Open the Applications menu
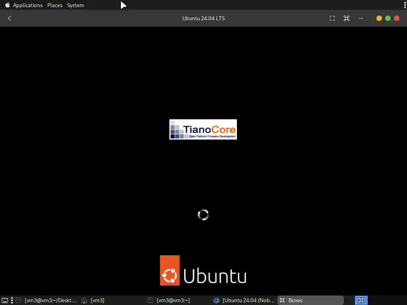407x305 pixels. click(28, 5)
